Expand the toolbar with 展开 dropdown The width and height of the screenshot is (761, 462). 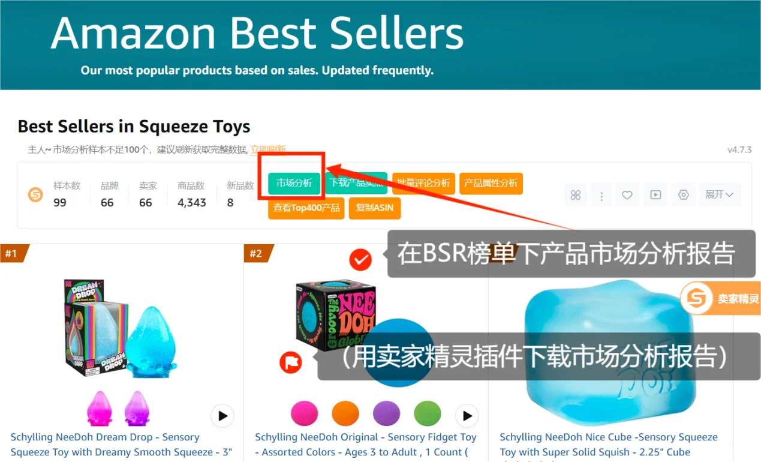pos(720,195)
